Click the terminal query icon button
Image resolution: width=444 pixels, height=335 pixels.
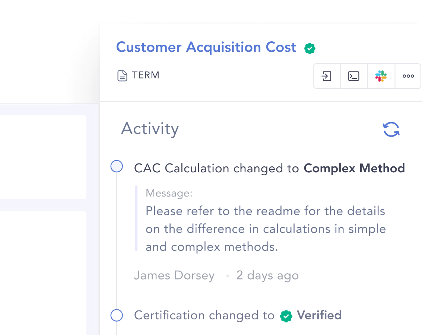(x=353, y=76)
